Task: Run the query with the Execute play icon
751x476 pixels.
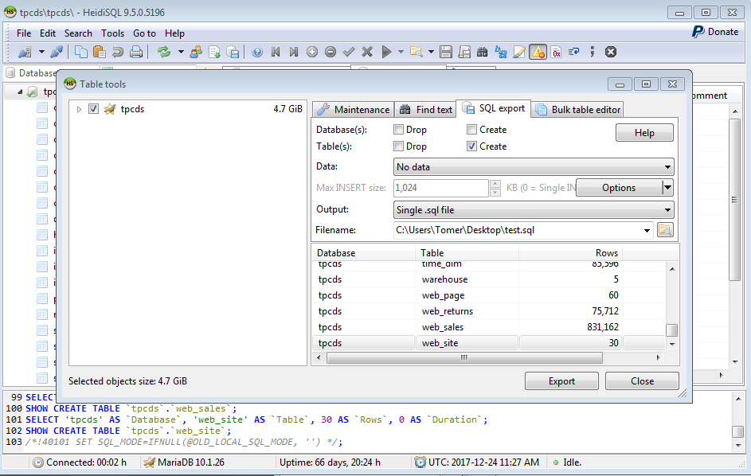Action: pos(386,52)
